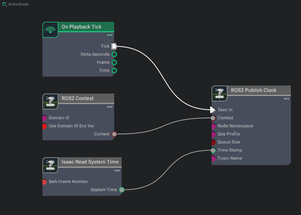The image size is (301, 215).
Task: Click the Time Stamp input port
Action: point(213,150)
